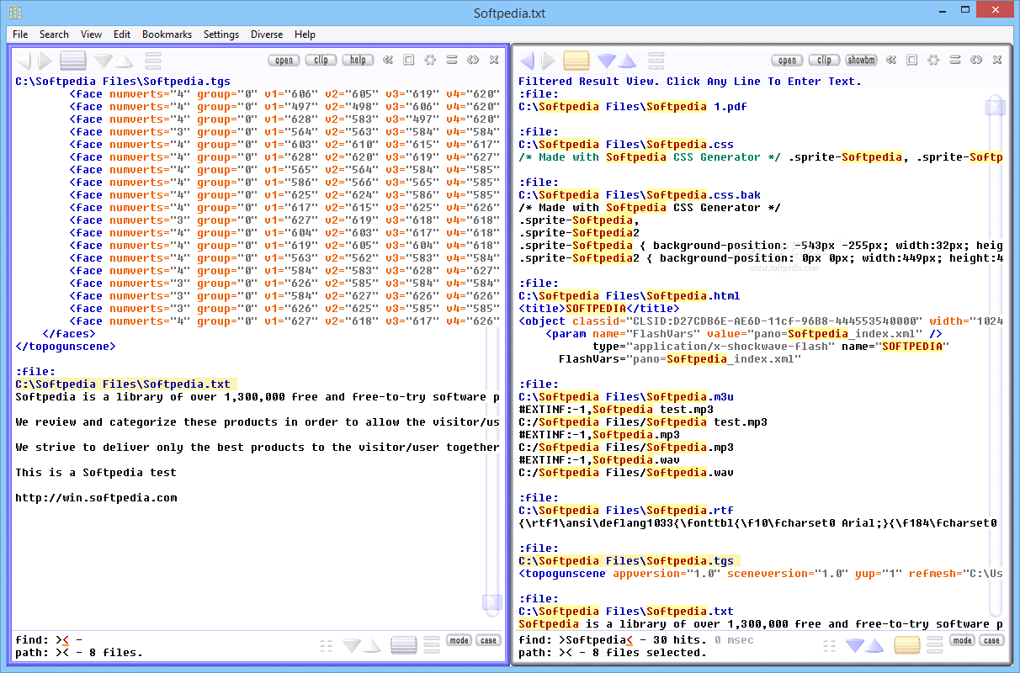Click the dotted circle icon in left pane toolbar
Viewport: 1020px width, 673px height.
[x=430, y=60]
